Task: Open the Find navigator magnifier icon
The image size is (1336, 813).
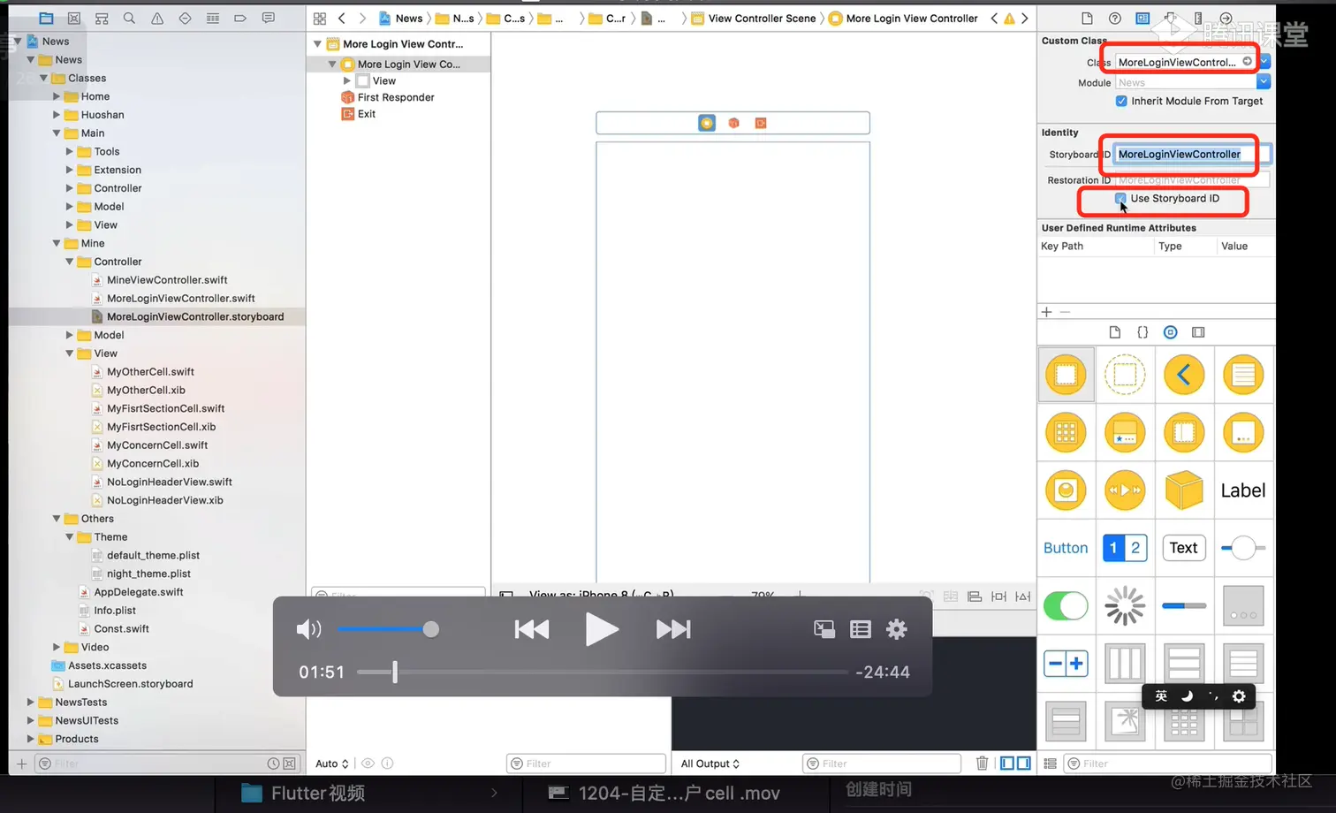Action: coord(129,18)
